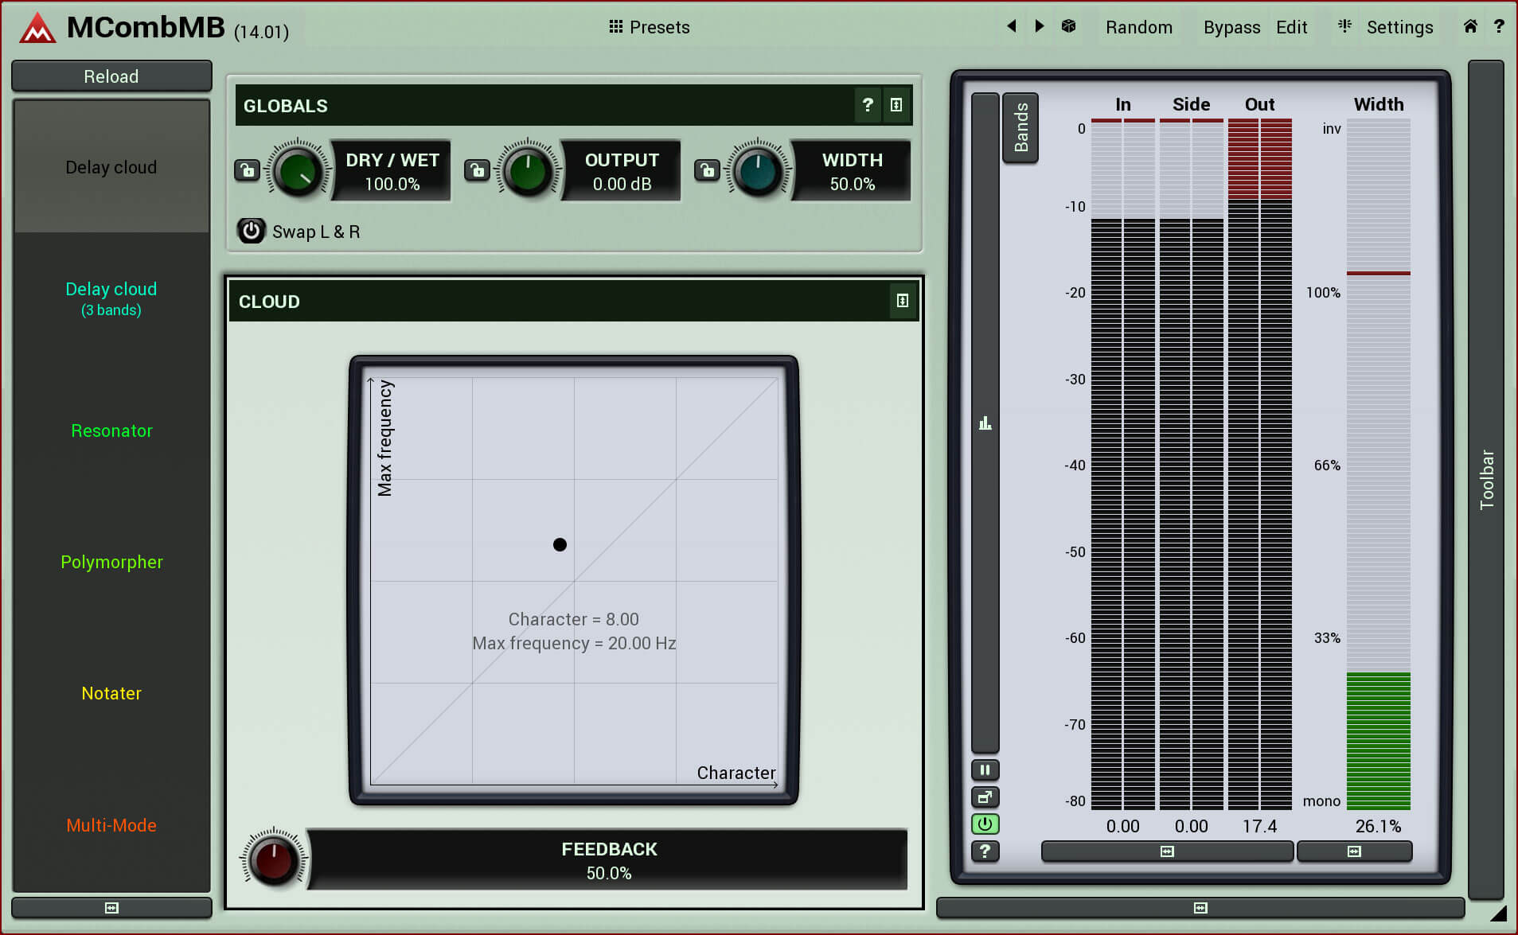
Task: Expand the Toolbar side panel
Action: 1486,479
